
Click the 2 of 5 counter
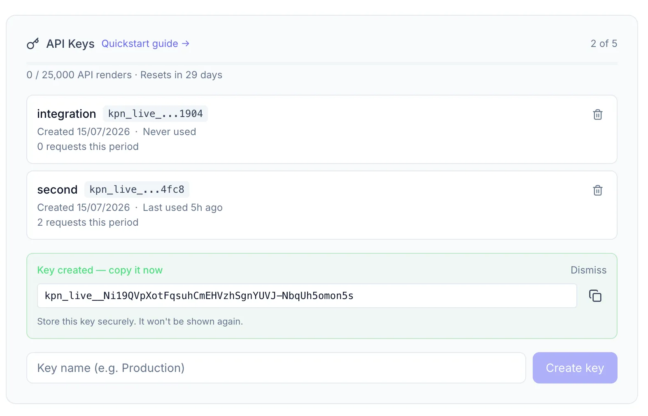604,44
